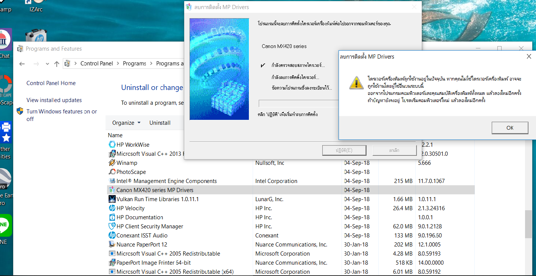Select Visual C++ 2005 Redistributable (x64) icon
Image resolution: width=536 pixels, height=276 pixels.
(112, 271)
